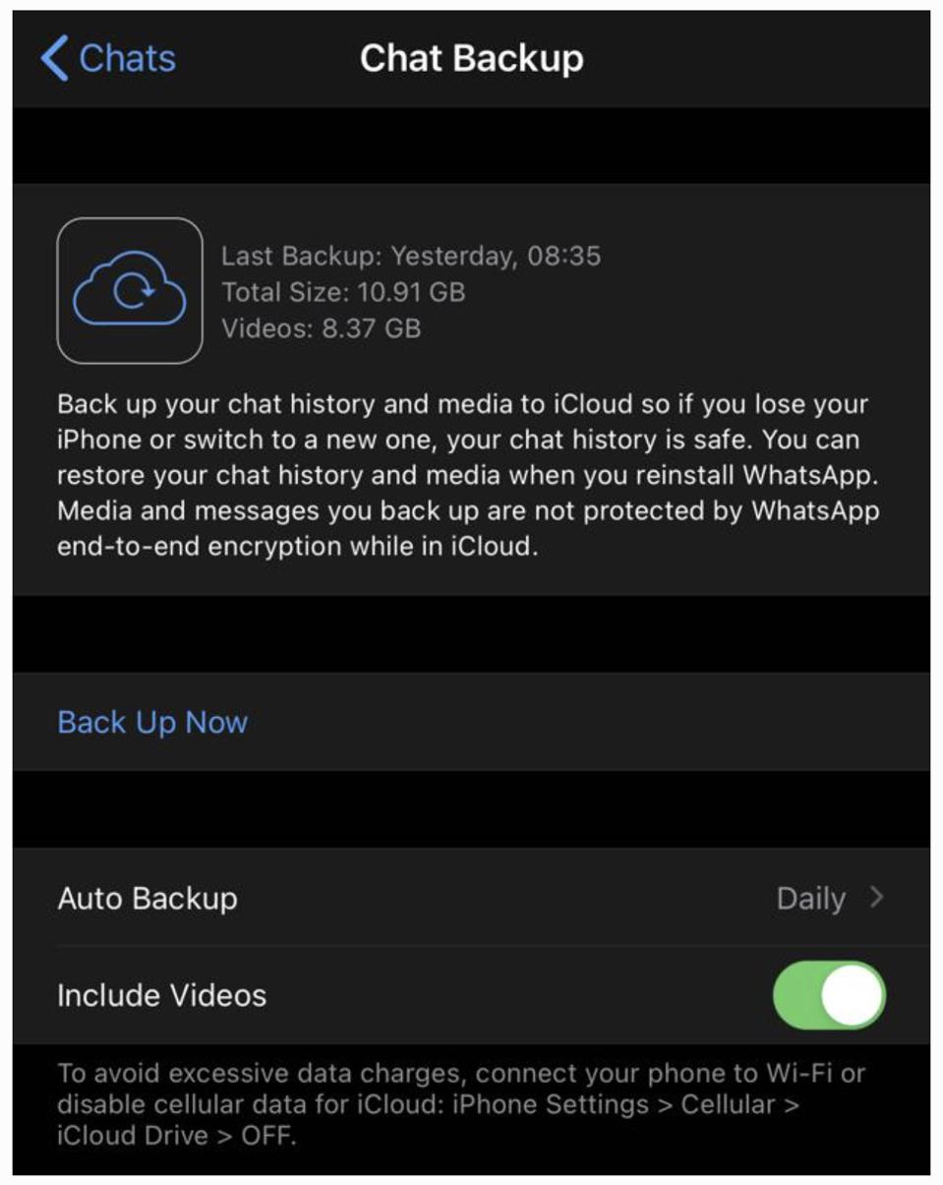Open the Auto Backup setting row
The height and width of the screenshot is (1185, 943).
[x=147, y=898]
